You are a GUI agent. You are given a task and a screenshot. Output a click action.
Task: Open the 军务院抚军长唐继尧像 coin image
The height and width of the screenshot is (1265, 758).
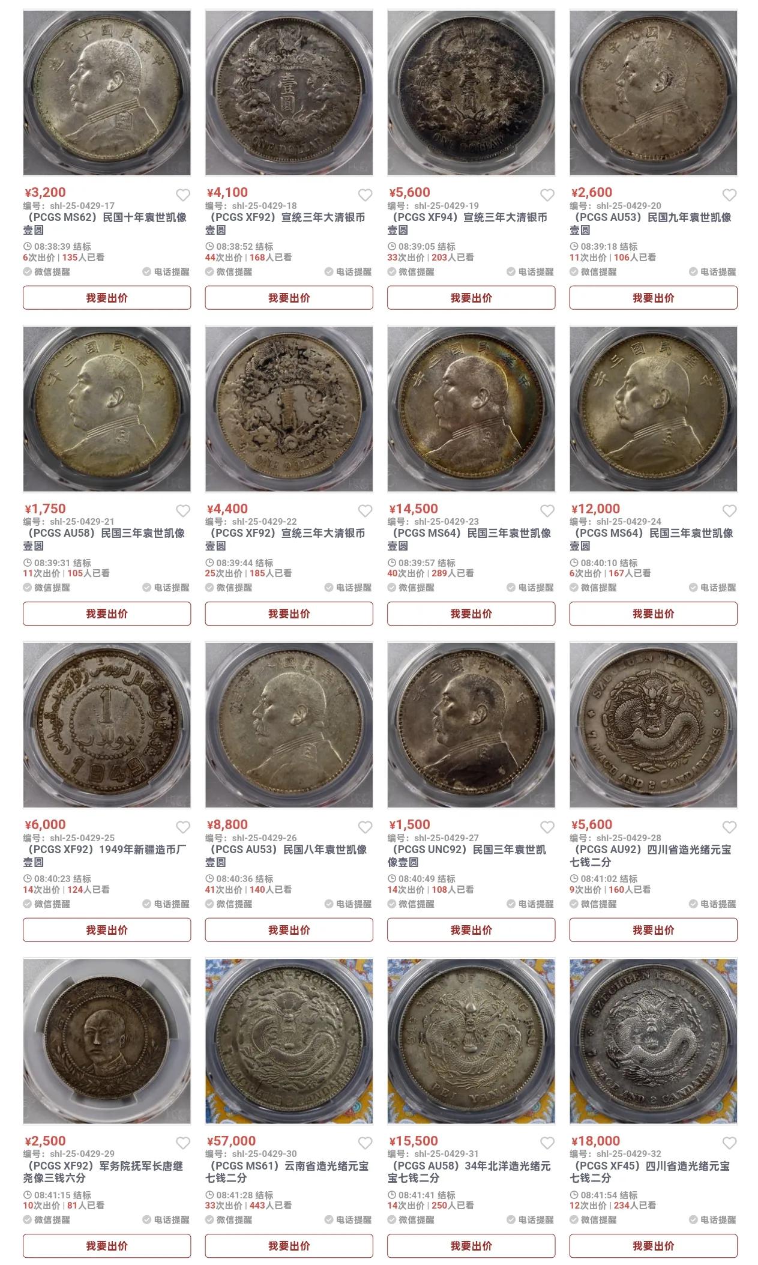click(107, 1040)
